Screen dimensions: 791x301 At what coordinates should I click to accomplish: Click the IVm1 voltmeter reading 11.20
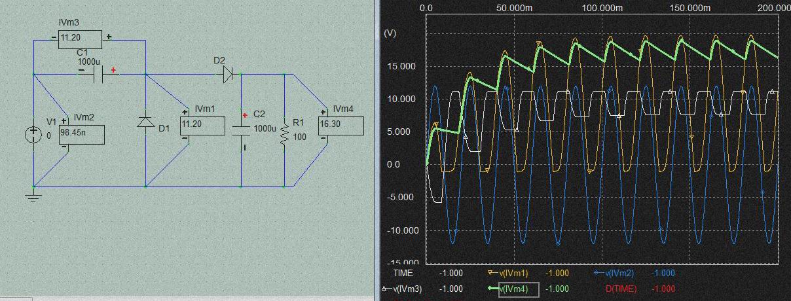202,125
